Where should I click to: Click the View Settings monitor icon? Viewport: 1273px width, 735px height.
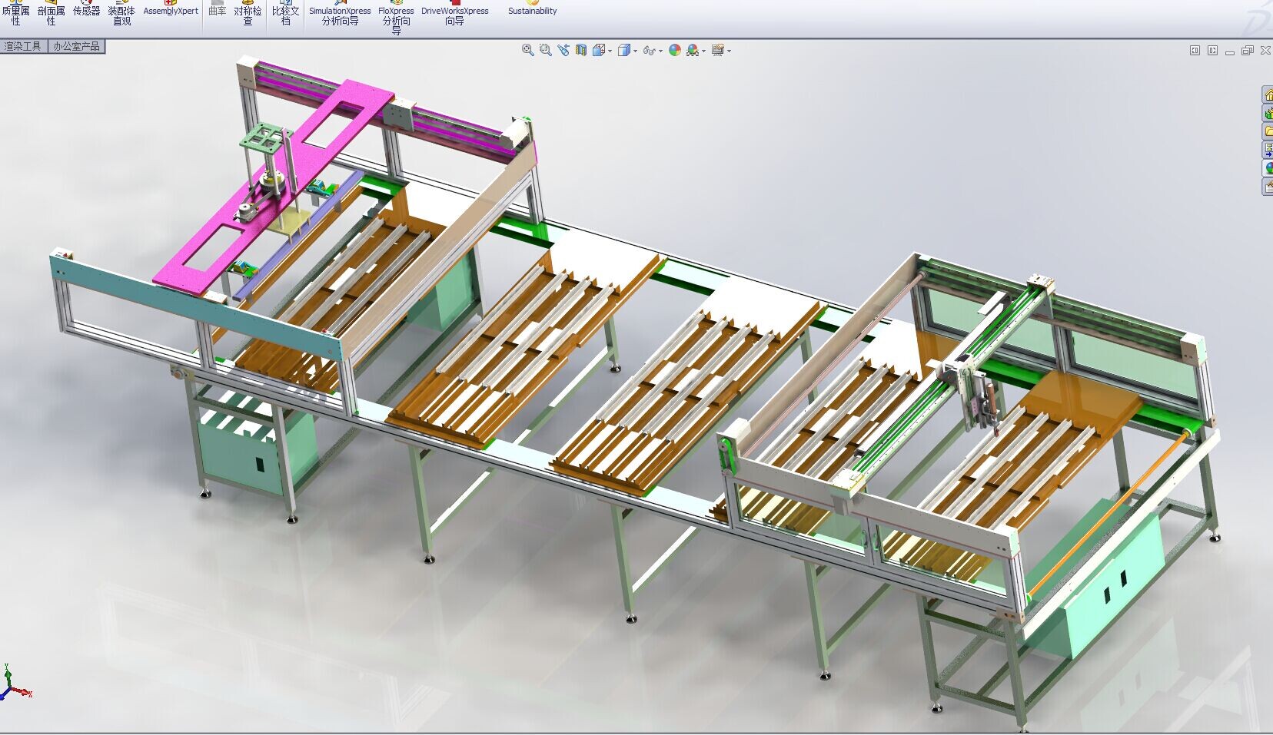[x=718, y=50]
